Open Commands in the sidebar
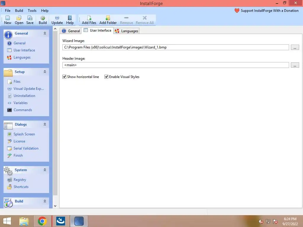303x227 pixels. 20,110
